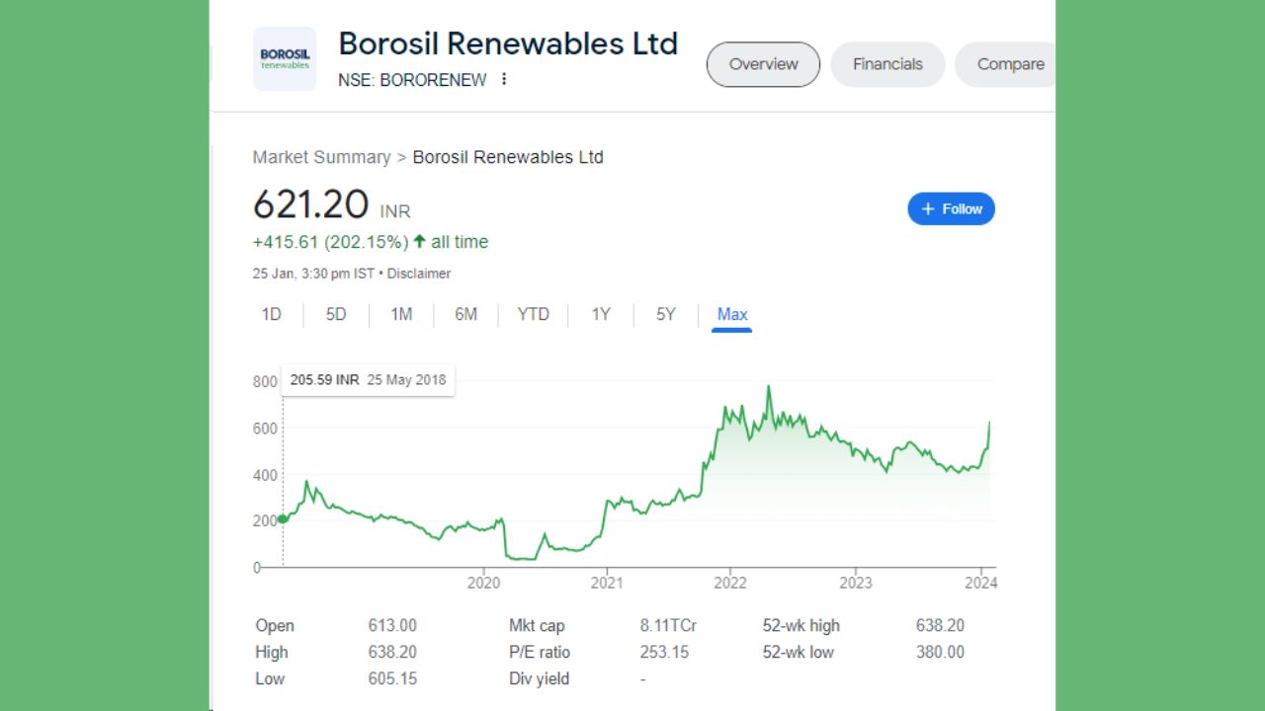1265x711 pixels.
Task: Click the 52-wk low value 380.00
Action: [940, 652]
